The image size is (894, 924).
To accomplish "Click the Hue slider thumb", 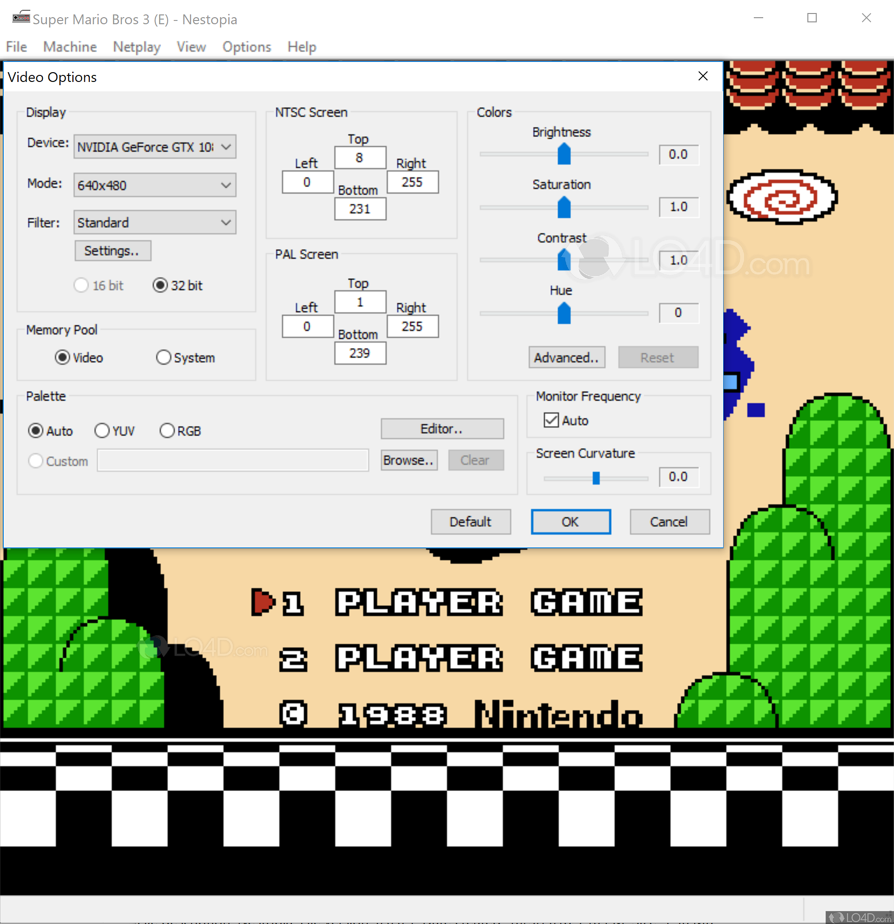I will pyautogui.click(x=564, y=313).
